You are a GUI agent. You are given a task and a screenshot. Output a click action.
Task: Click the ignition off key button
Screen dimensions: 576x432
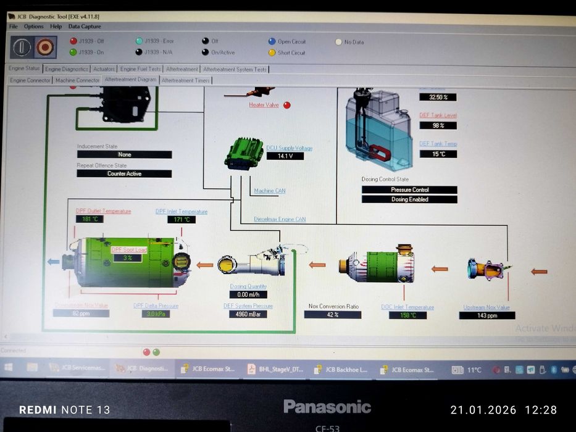(22, 47)
